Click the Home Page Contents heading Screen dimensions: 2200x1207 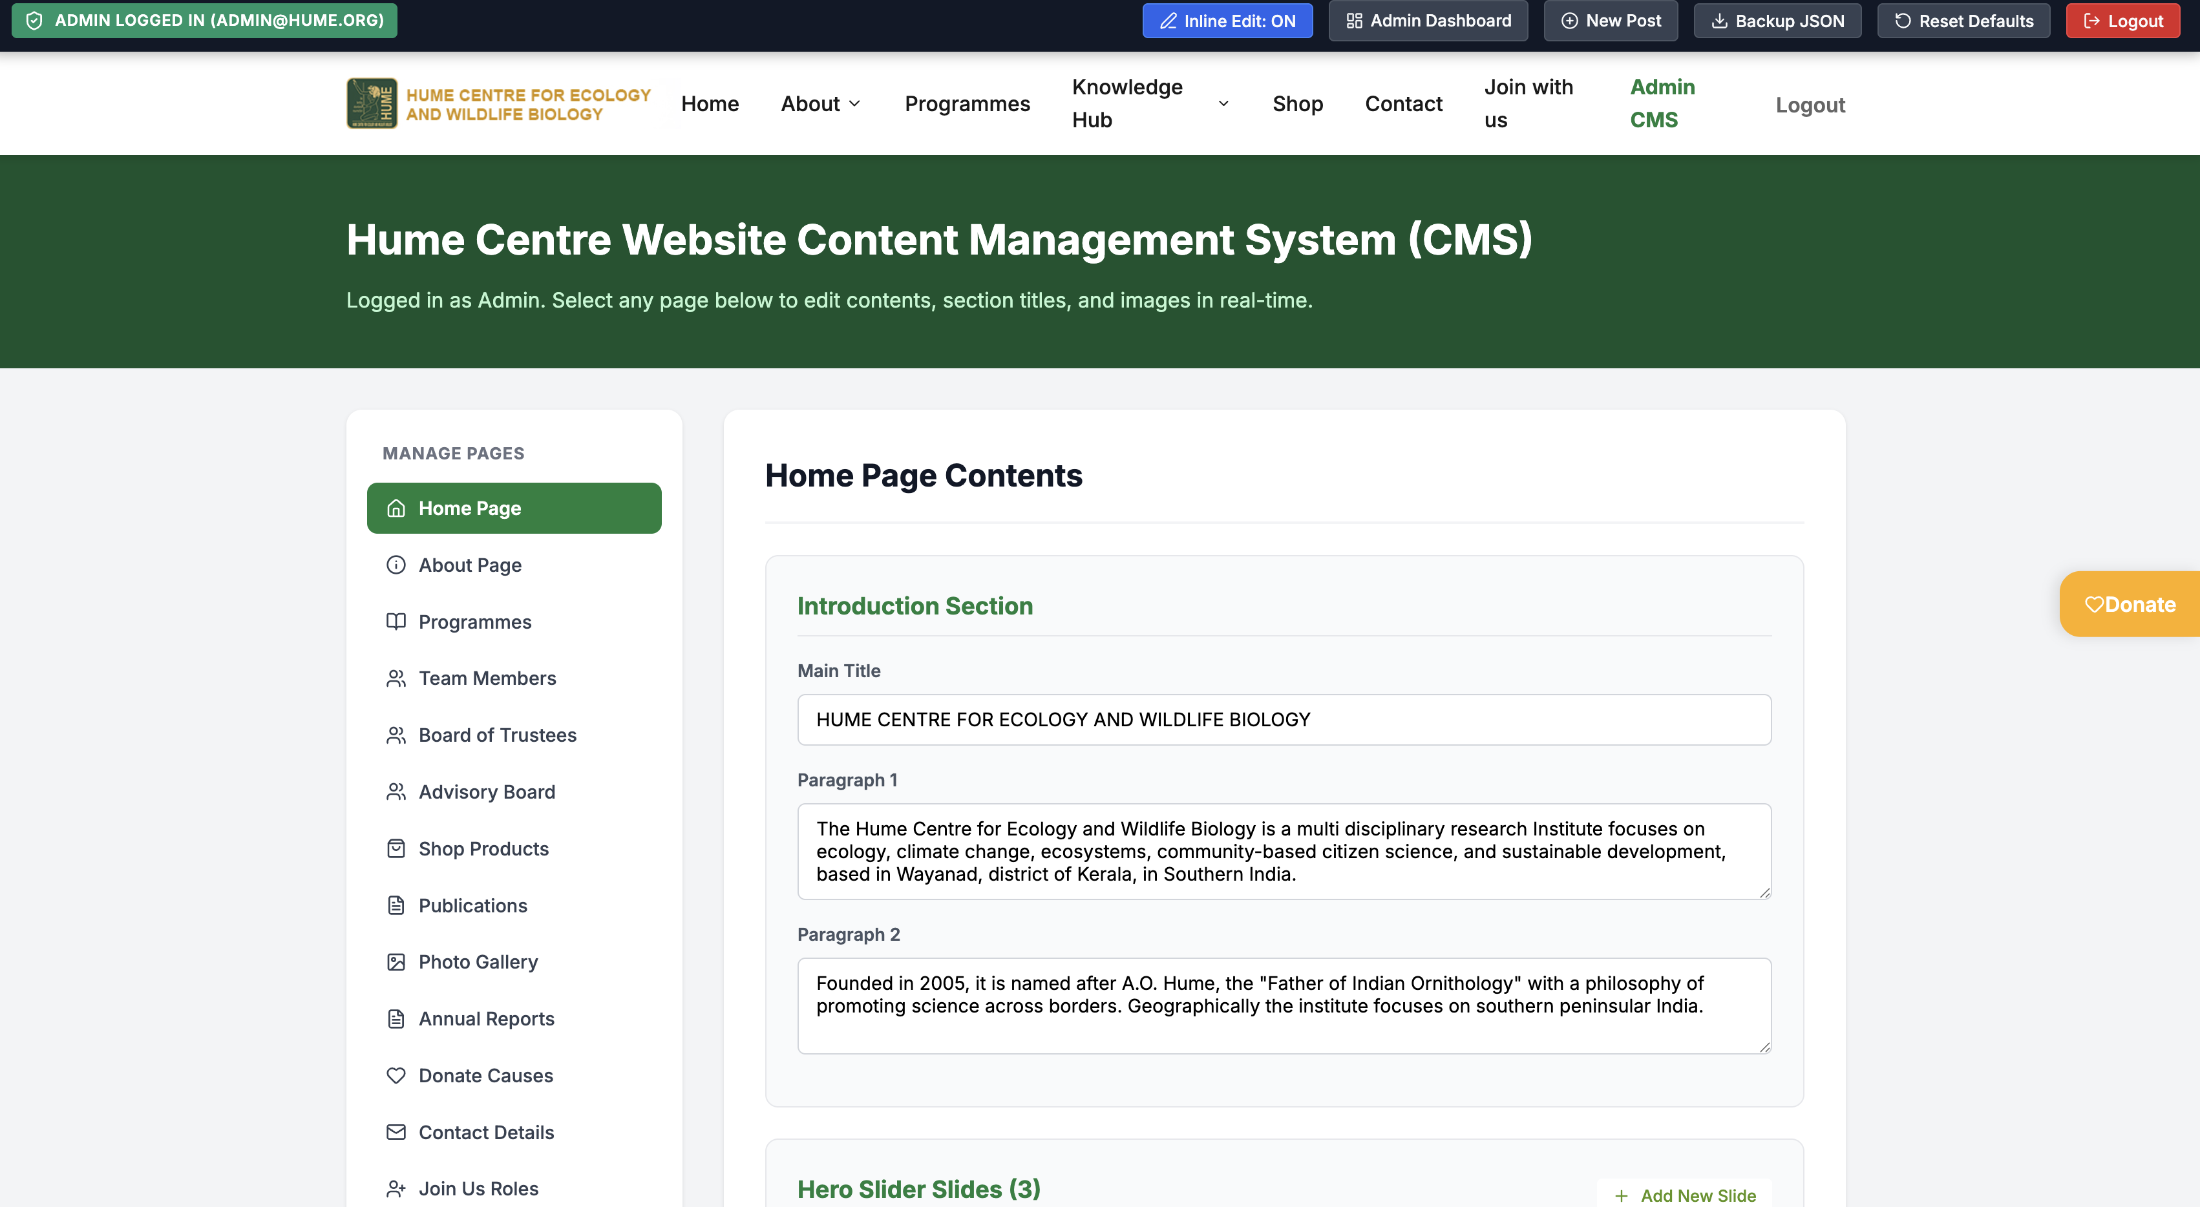(923, 476)
